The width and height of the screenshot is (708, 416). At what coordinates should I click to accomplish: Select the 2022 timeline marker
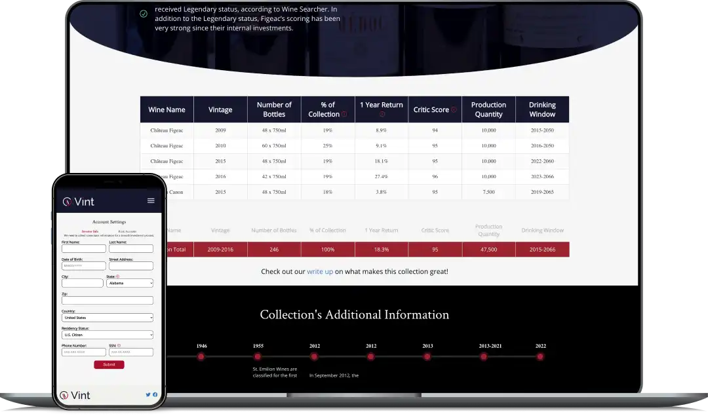click(x=540, y=356)
